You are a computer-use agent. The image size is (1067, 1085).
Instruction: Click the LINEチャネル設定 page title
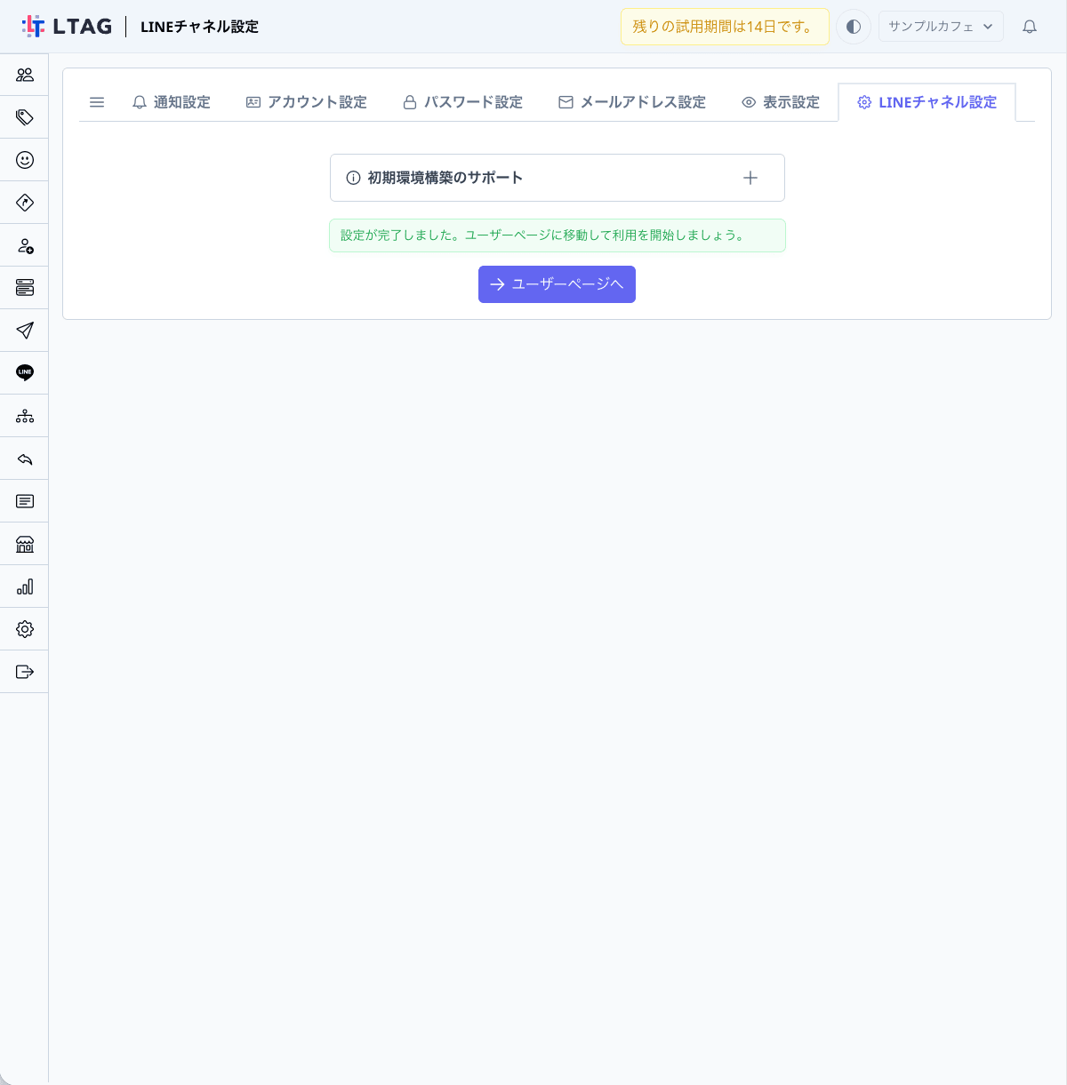pos(200,27)
